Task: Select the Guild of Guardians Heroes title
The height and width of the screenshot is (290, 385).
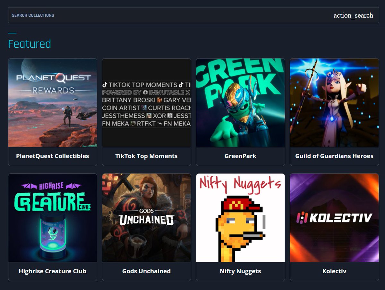Action: coord(334,156)
